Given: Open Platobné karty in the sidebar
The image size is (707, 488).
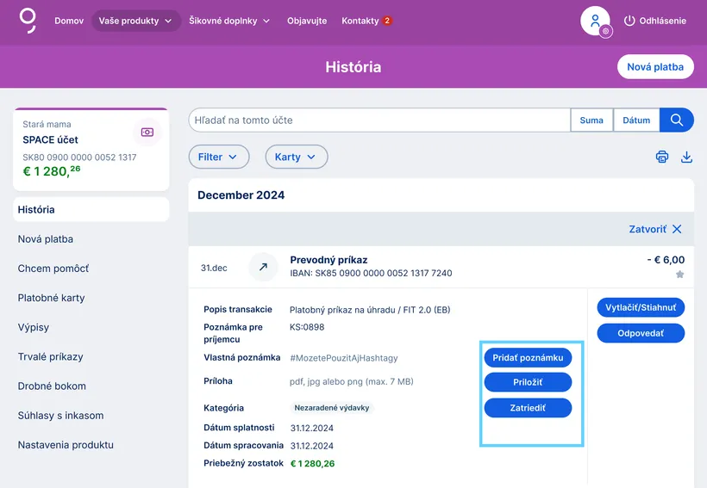Looking at the screenshot, I should [x=52, y=298].
